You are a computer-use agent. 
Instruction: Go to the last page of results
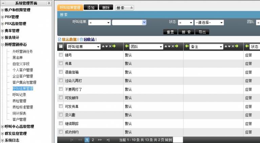108,140
